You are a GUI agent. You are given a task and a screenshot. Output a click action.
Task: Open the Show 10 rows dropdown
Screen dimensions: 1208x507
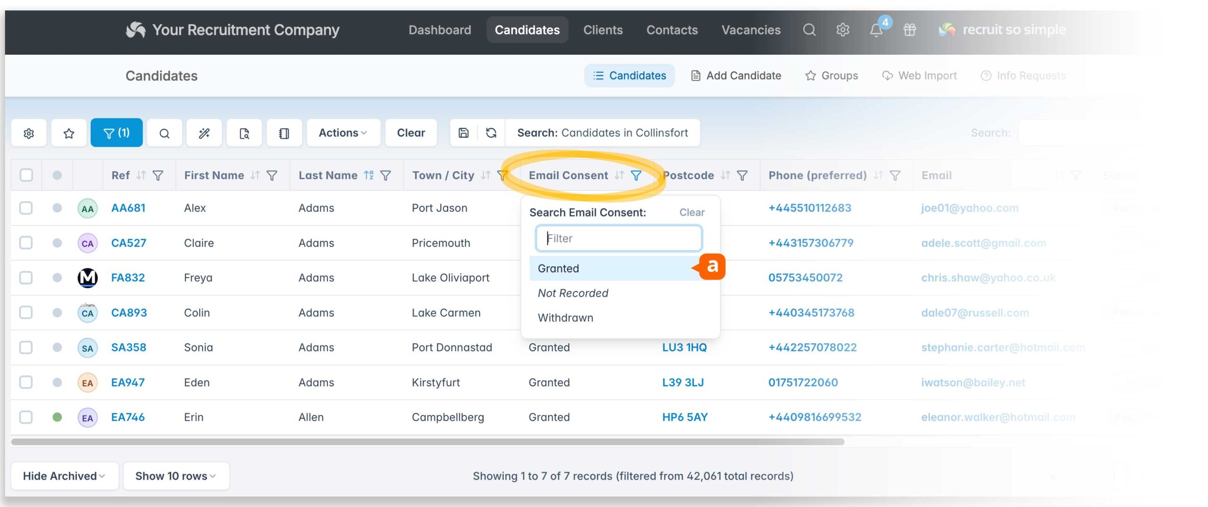point(176,476)
